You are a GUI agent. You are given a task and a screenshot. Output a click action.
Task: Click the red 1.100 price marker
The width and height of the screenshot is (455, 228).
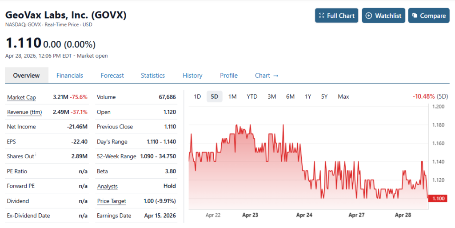click(x=438, y=198)
